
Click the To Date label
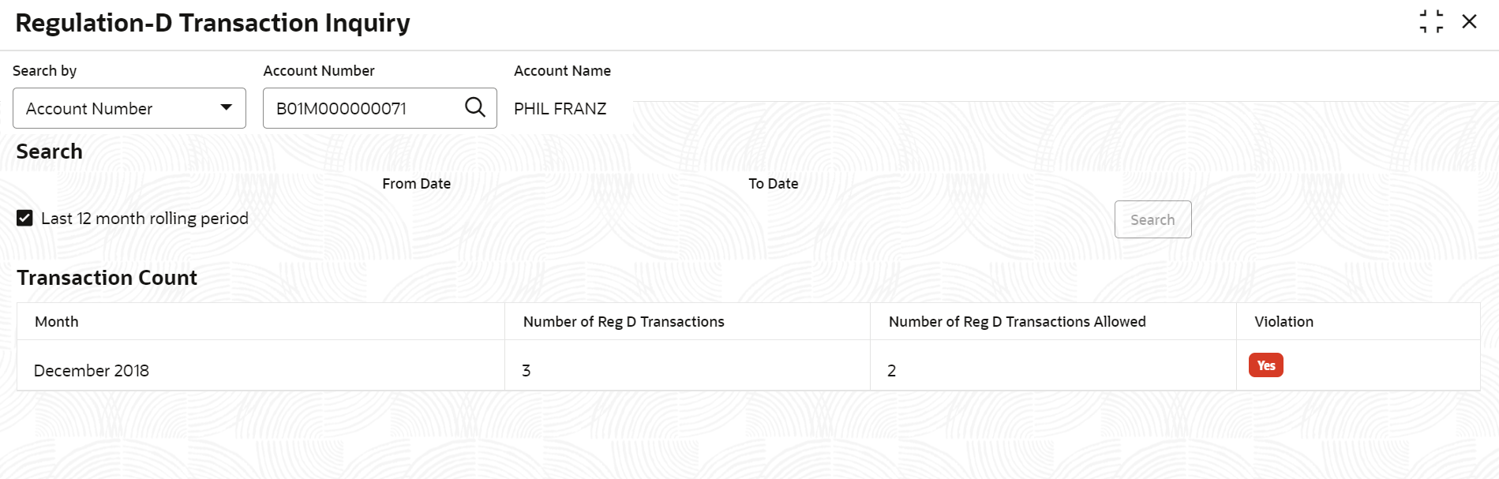pos(773,184)
